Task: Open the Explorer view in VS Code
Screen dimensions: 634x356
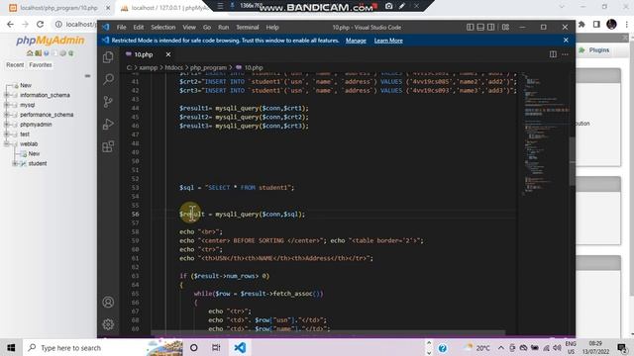Action: point(108,57)
